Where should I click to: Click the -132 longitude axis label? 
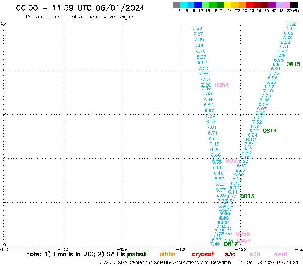[x=63, y=249]
